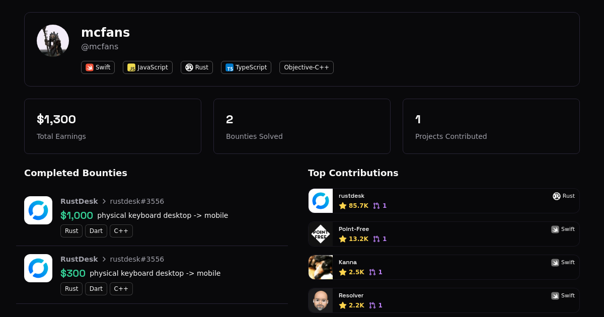Click the star count on rustdesk
Screen dimensions: 604x317
tap(354, 206)
